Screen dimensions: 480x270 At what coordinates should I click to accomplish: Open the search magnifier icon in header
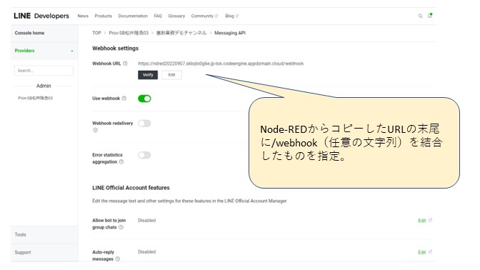[420, 16]
